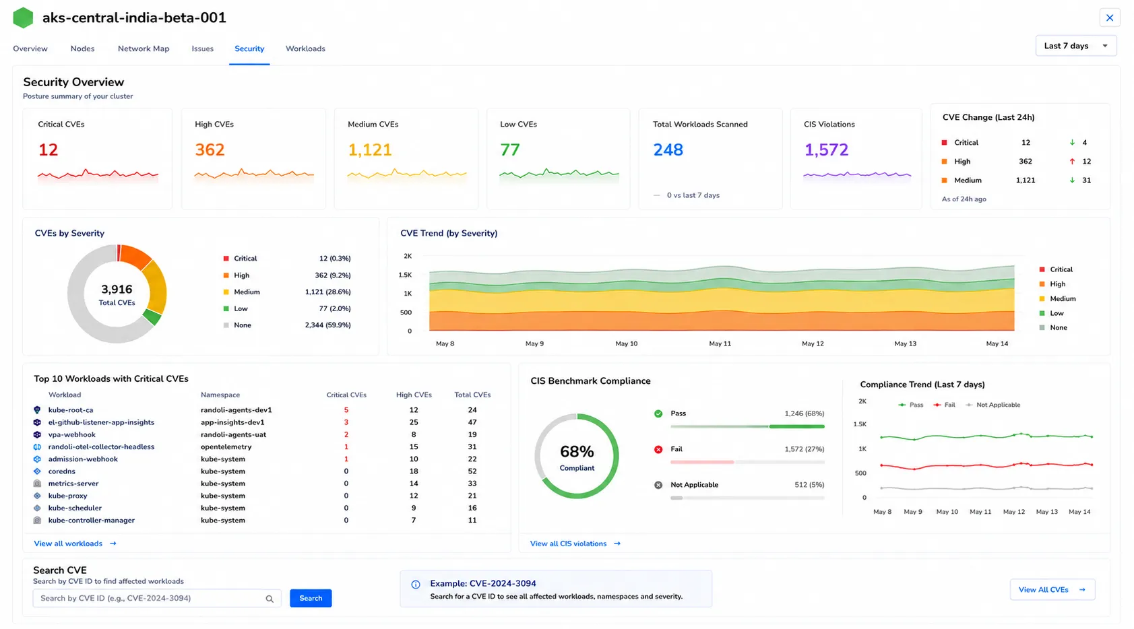Toggle the Pass series in Compliance Trend legend

pyautogui.click(x=911, y=405)
